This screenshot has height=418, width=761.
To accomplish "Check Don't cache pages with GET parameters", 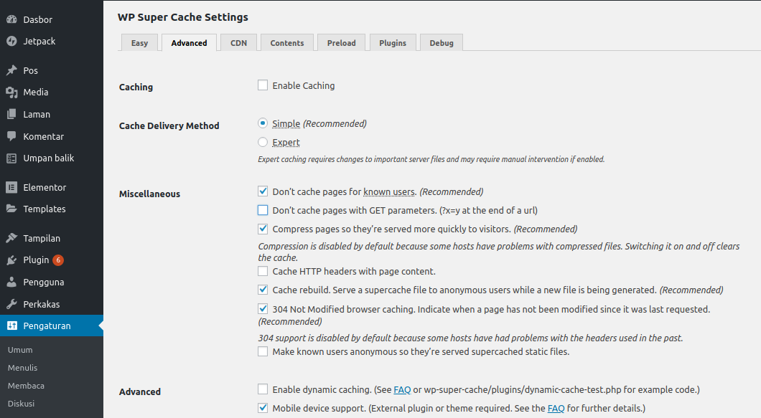I will pos(263,210).
